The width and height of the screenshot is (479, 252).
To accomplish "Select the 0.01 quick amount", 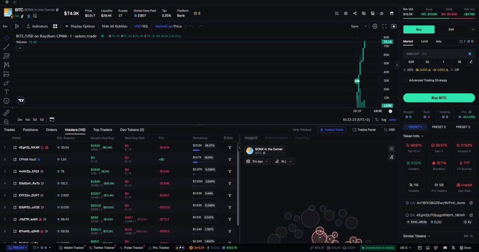I will [x=411, y=62].
